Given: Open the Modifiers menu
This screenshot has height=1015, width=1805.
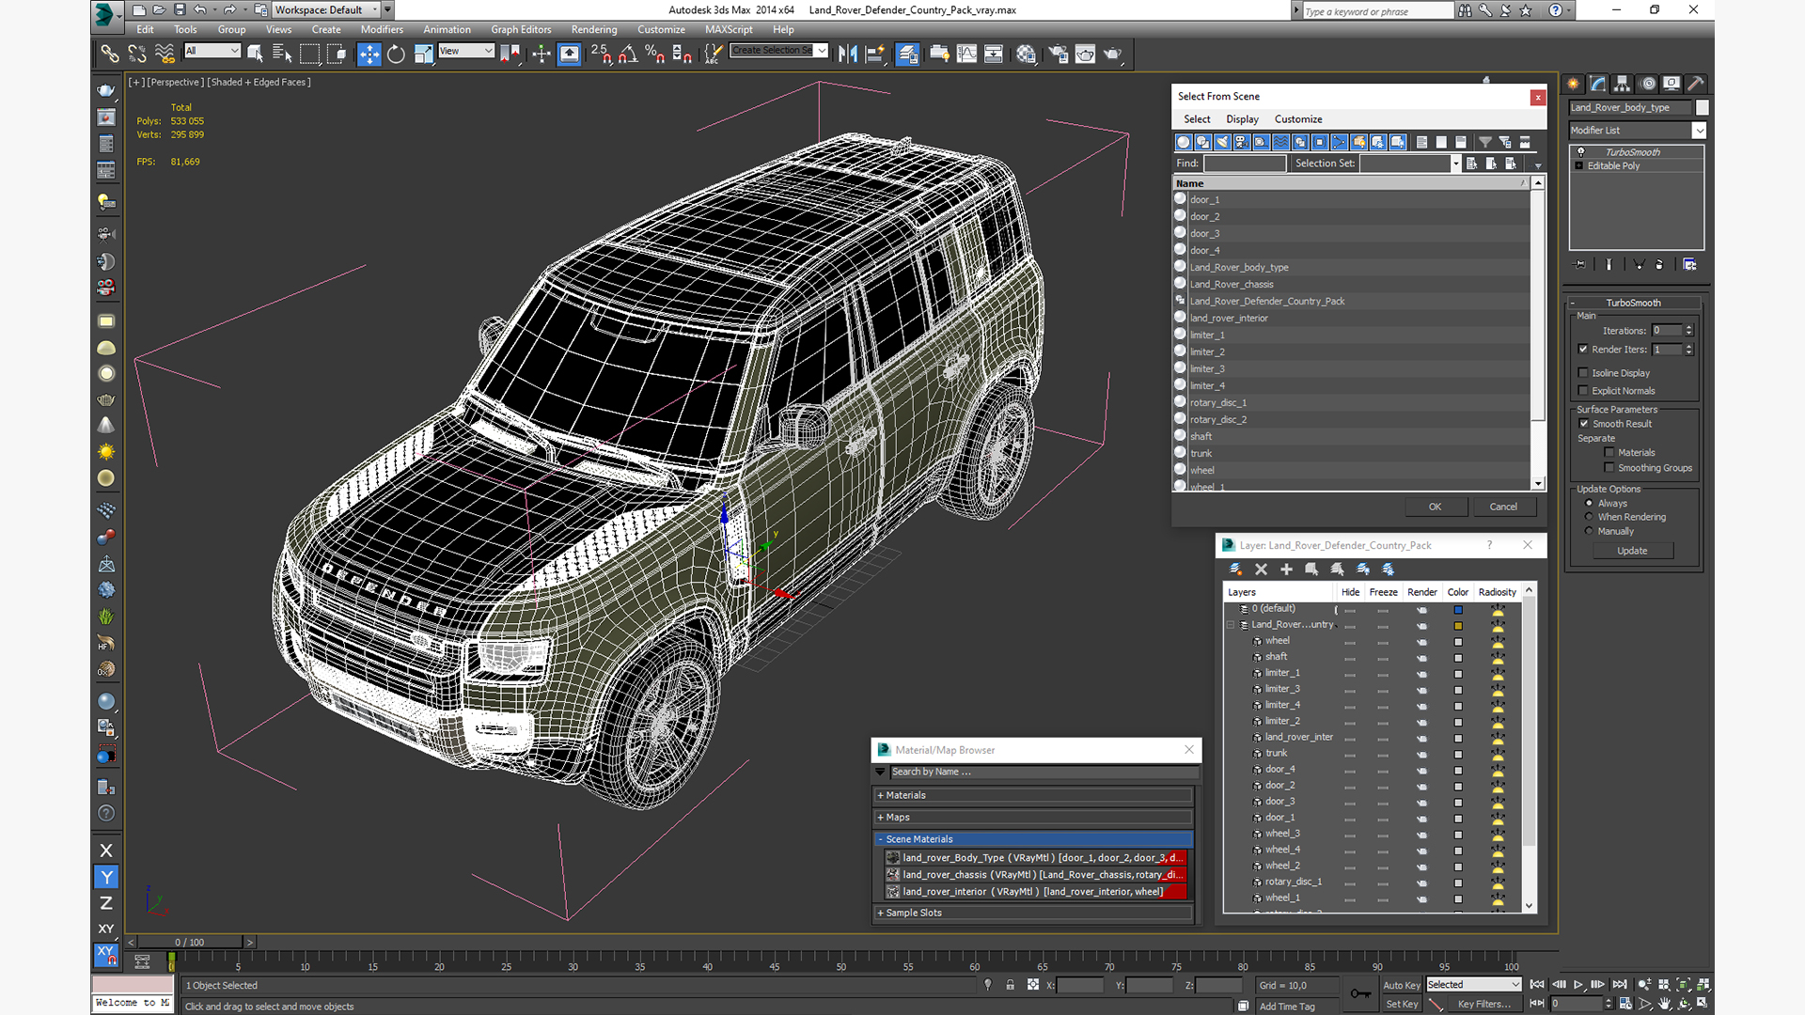Looking at the screenshot, I should pyautogui.click(x=382, y=30).
